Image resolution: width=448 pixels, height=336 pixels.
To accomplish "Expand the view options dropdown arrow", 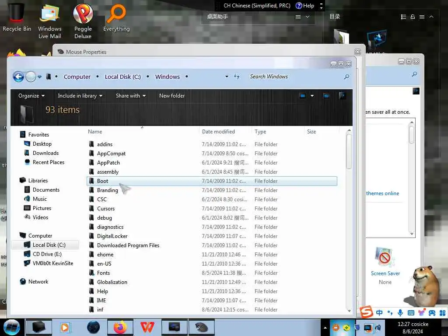I will pos(312,96).
